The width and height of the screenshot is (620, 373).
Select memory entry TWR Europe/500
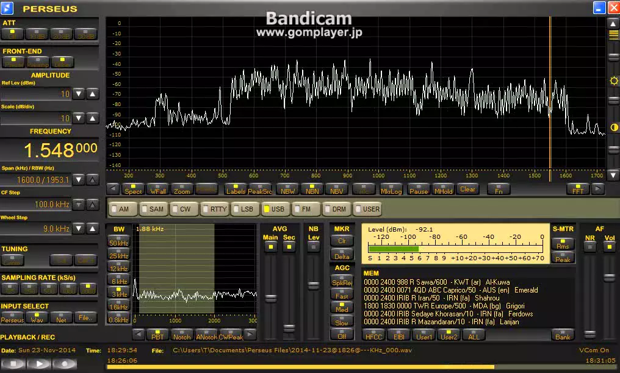pos(444,306)
